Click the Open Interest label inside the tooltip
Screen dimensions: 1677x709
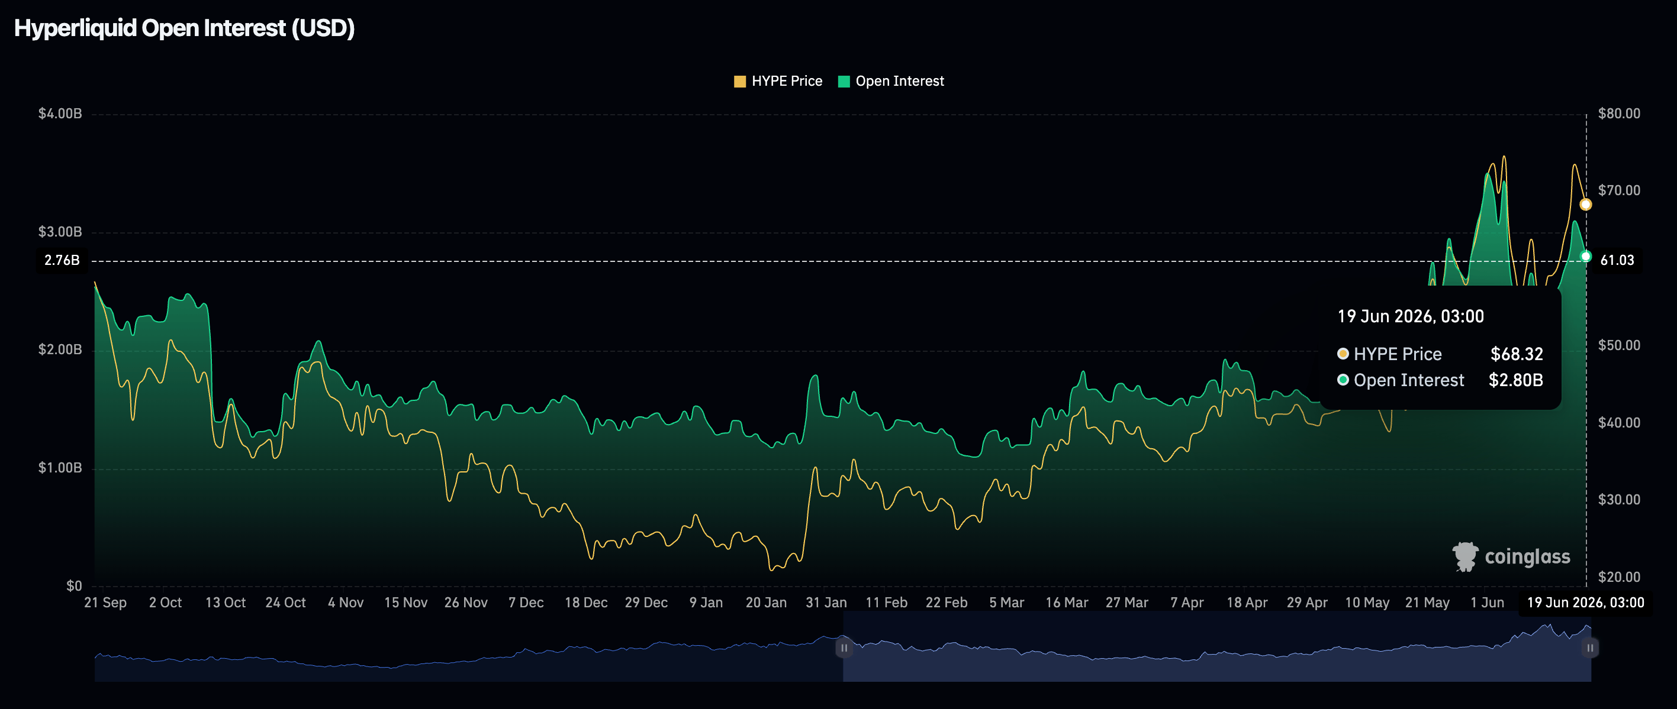click(x=1409, y=381)
